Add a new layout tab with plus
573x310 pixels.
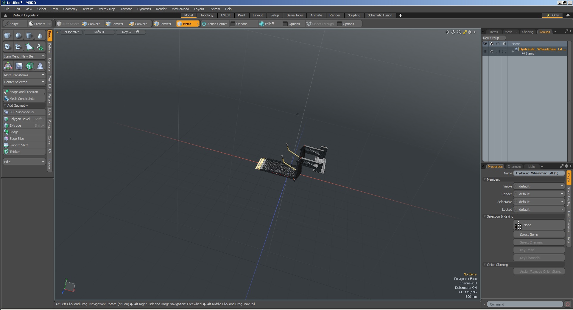tap(401, 15)
